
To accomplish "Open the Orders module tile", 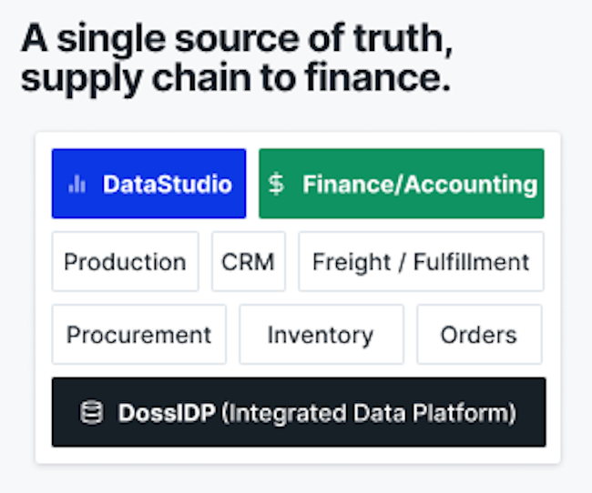I will tap(479, 334).
